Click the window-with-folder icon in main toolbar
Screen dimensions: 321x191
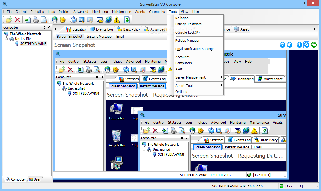[100, 20]
